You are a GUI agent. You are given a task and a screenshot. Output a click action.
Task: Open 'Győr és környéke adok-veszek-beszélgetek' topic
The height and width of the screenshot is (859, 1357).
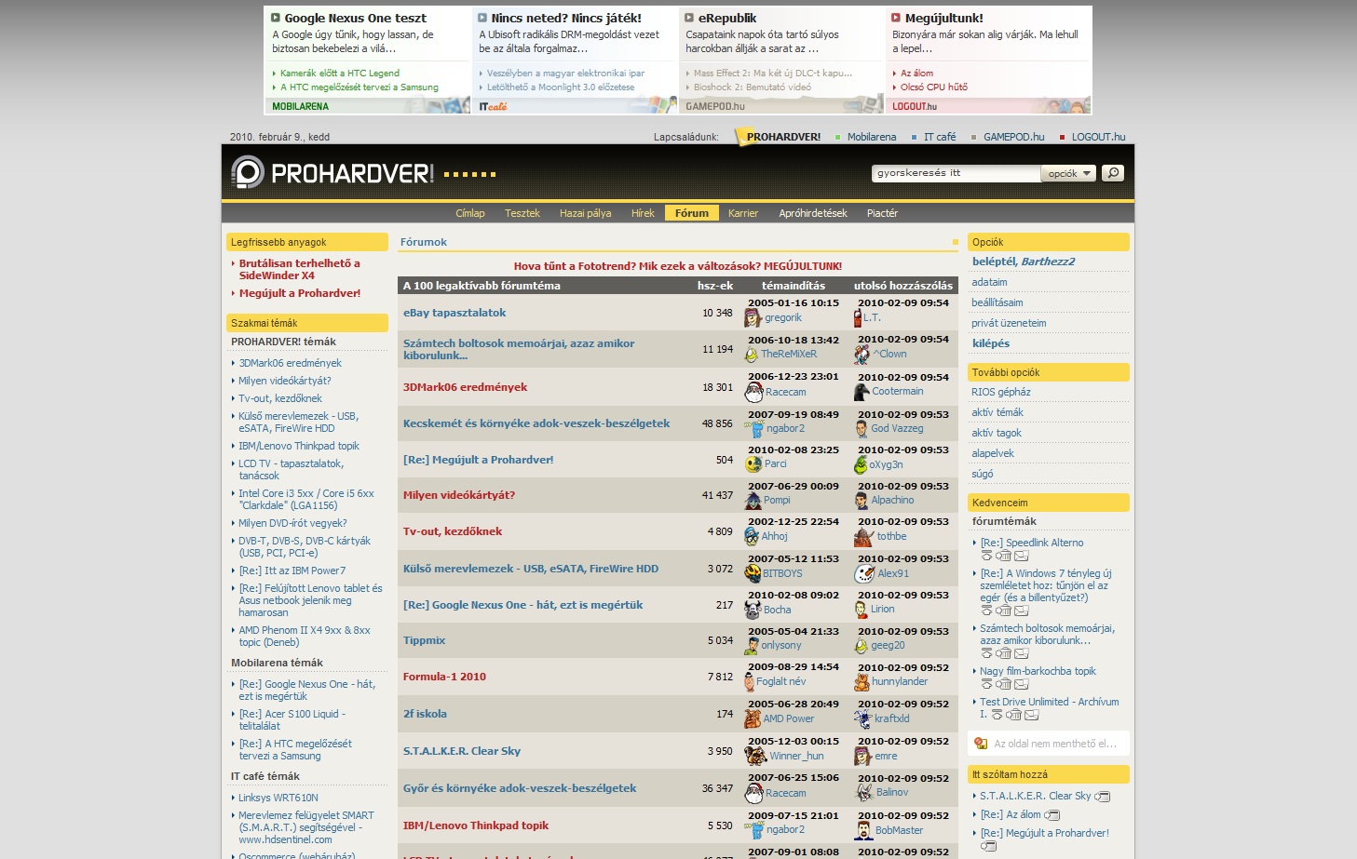point(520,788)
